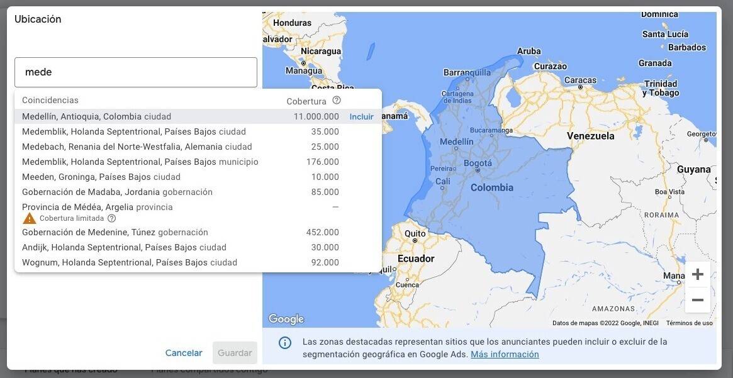Click the Cobertura limitada label text
733x378 pixels.
click(x=72, y=218)
